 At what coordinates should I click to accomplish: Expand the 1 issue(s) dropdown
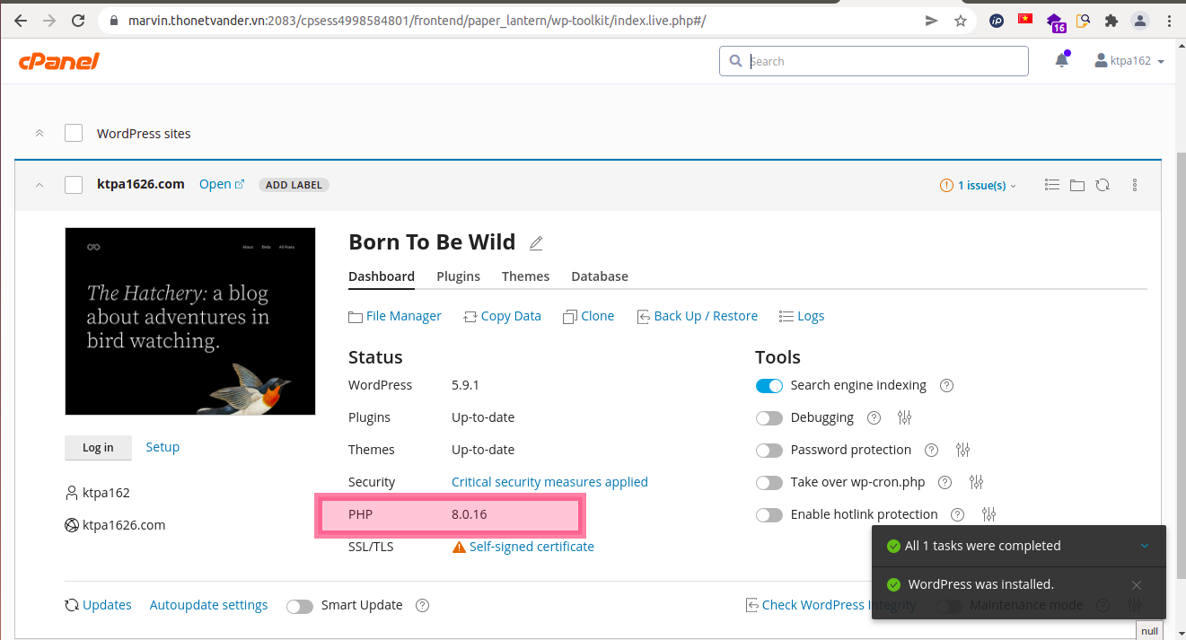(x=979, y=185)
